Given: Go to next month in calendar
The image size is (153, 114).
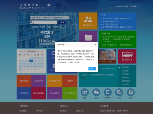Looking at the screenshot, I should 42,51.
